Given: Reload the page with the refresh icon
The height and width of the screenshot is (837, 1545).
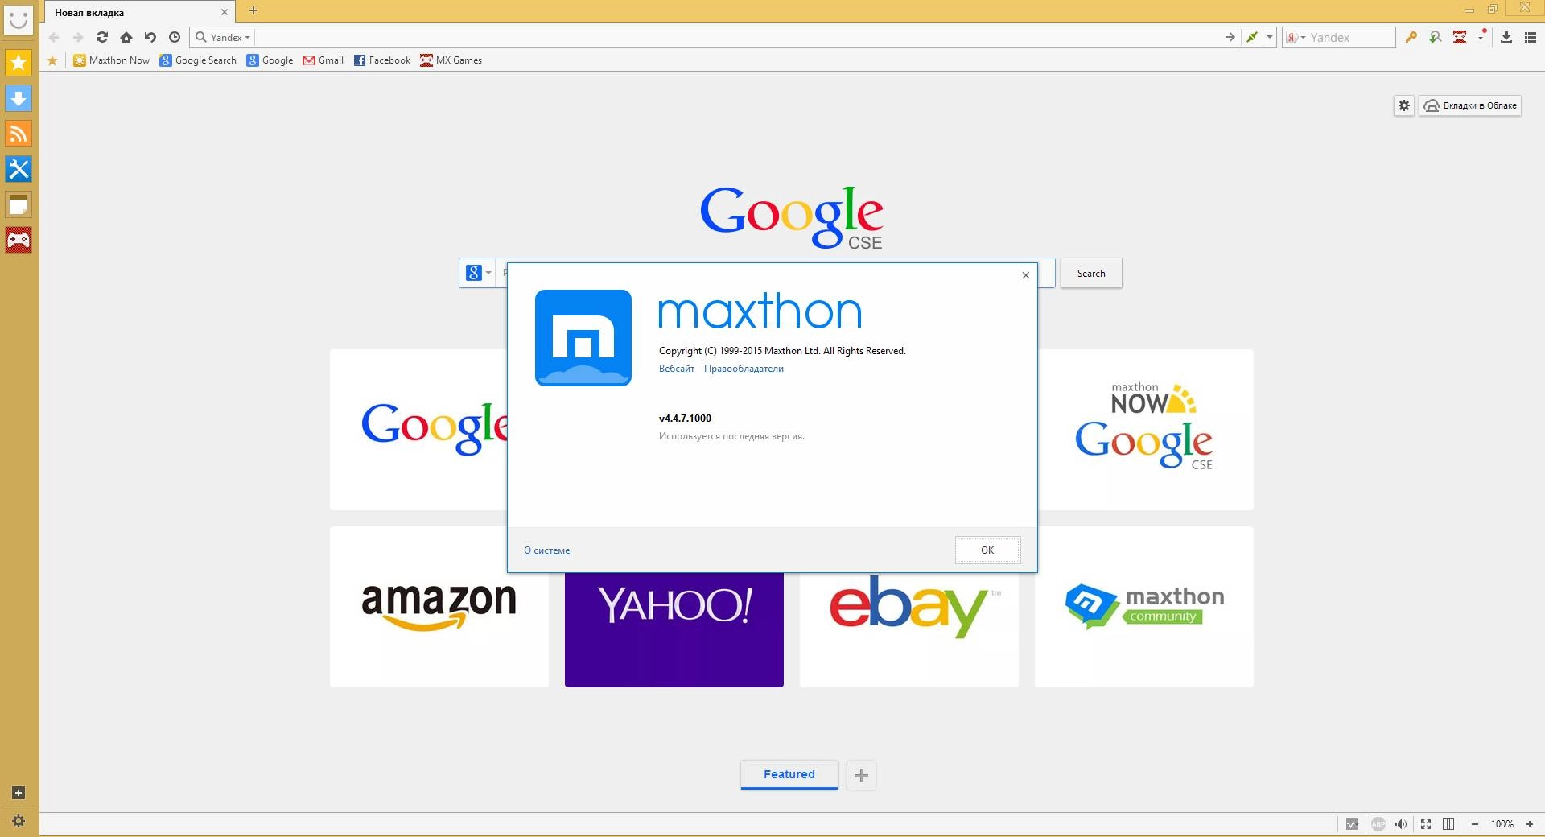Looking at the screenshot, I should [x=102, y=37].
